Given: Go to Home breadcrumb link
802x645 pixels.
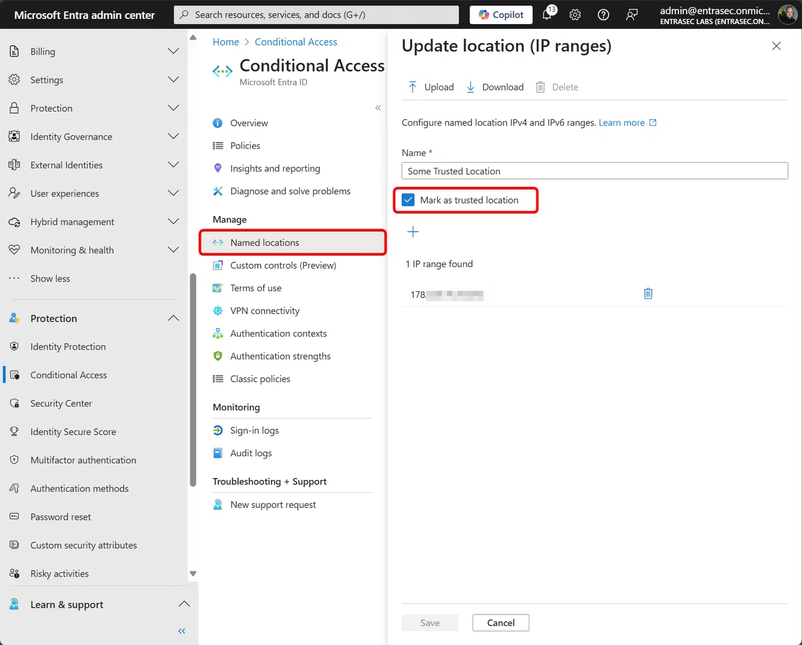Looking at the screenshot, I should 226,42.
